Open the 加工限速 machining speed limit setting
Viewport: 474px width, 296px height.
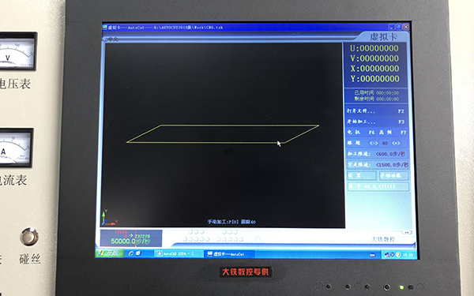(x=377, y=154)
